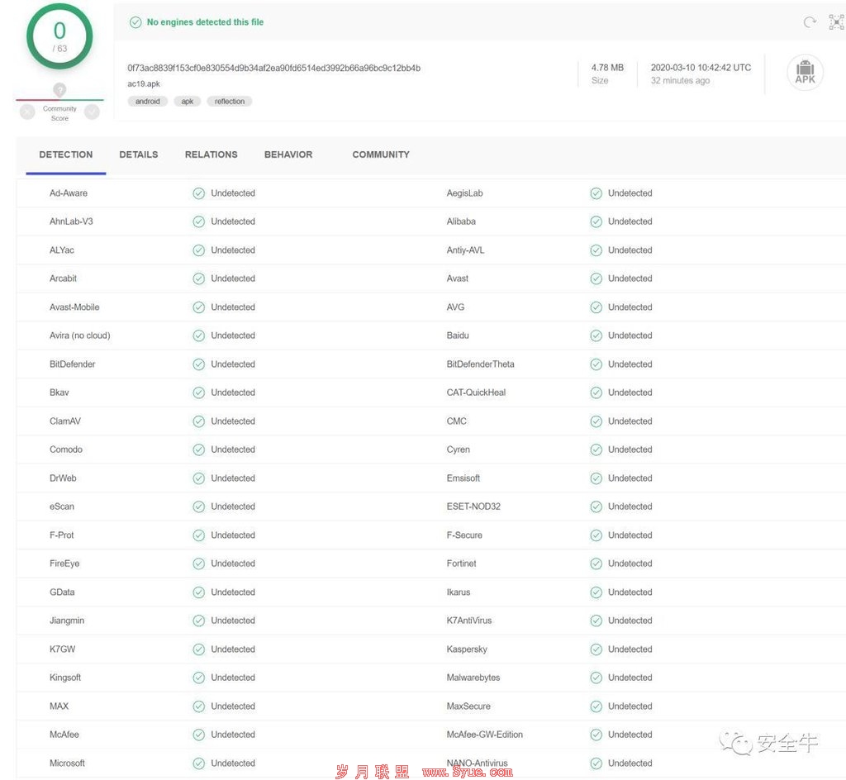Click the 'FireEye' engine name
This screenshot has height=780, width=846.
point(64,564)
